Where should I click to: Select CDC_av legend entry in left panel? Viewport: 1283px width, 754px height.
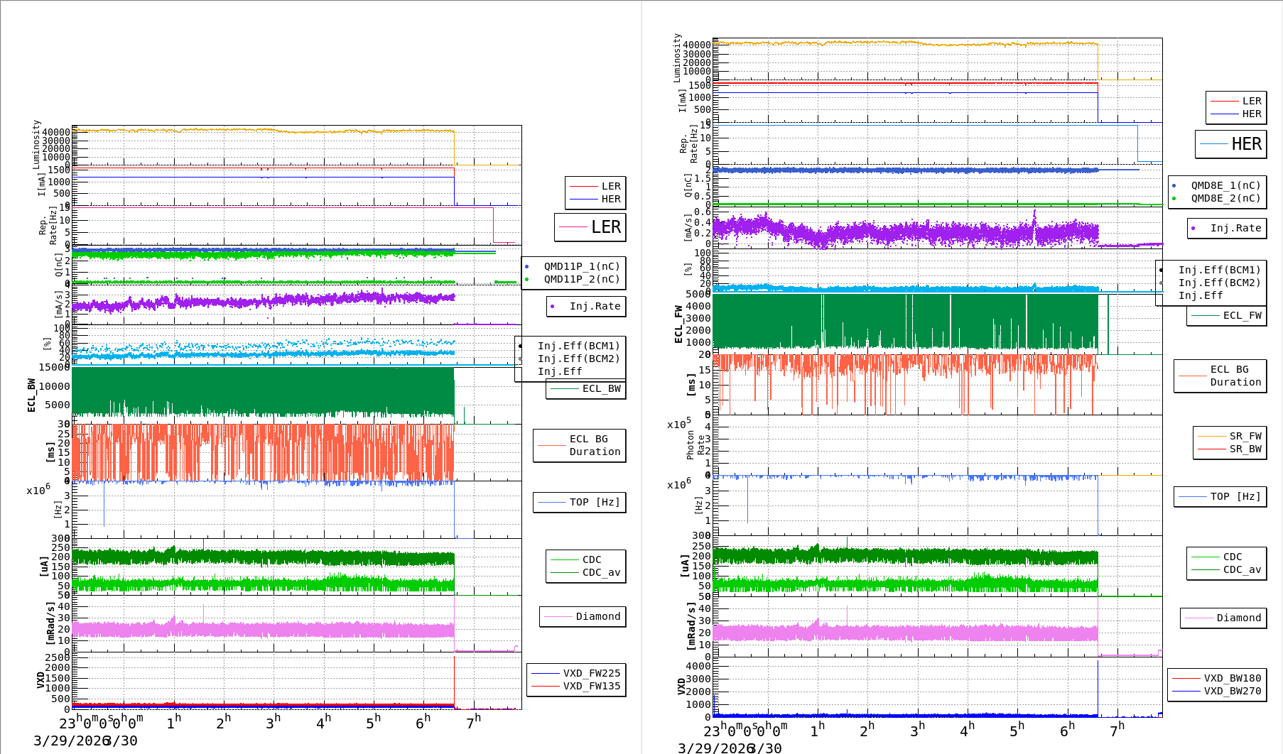click(601, 572)
